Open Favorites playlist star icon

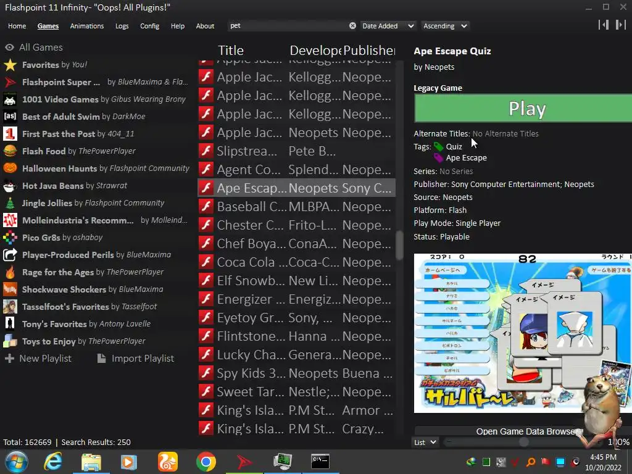pyautogui.click(x=10, y=64)
